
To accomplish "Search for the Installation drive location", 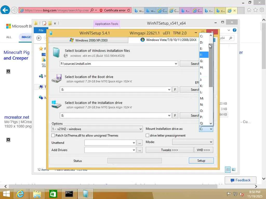I will pos(189,116).
